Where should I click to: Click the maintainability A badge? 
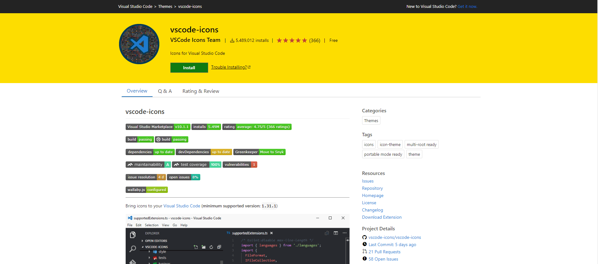(148, 165)
